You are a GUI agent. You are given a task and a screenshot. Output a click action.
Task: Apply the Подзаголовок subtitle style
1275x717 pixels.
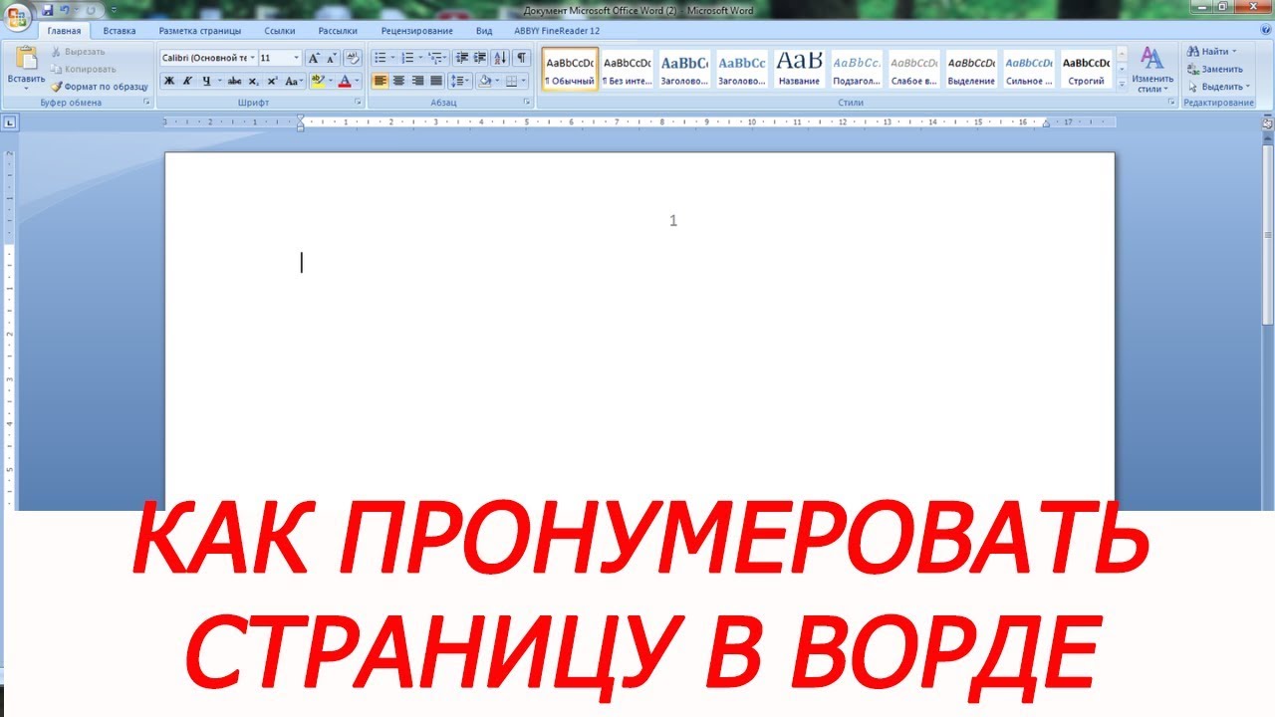pos(857,69)
